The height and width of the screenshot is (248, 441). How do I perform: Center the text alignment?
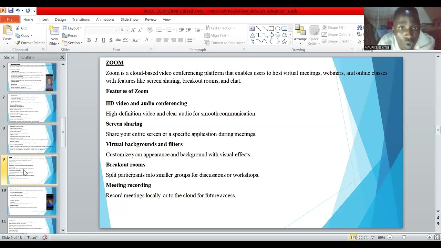[x=166, y=40]
